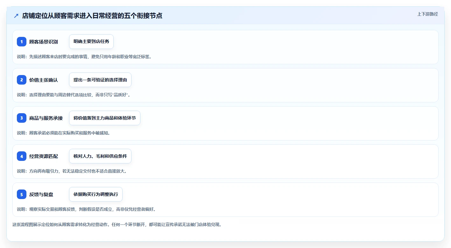Click the arrow icon beside the flowchart title
451x248 pixels.
16,16
